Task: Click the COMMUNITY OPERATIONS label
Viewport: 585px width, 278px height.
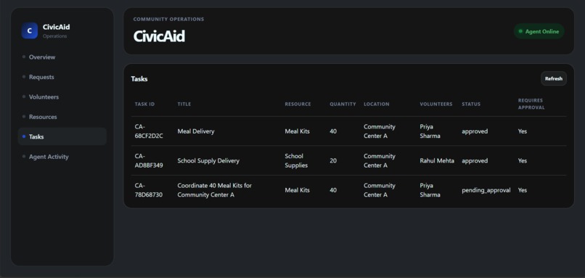Action: coord(168,20)
